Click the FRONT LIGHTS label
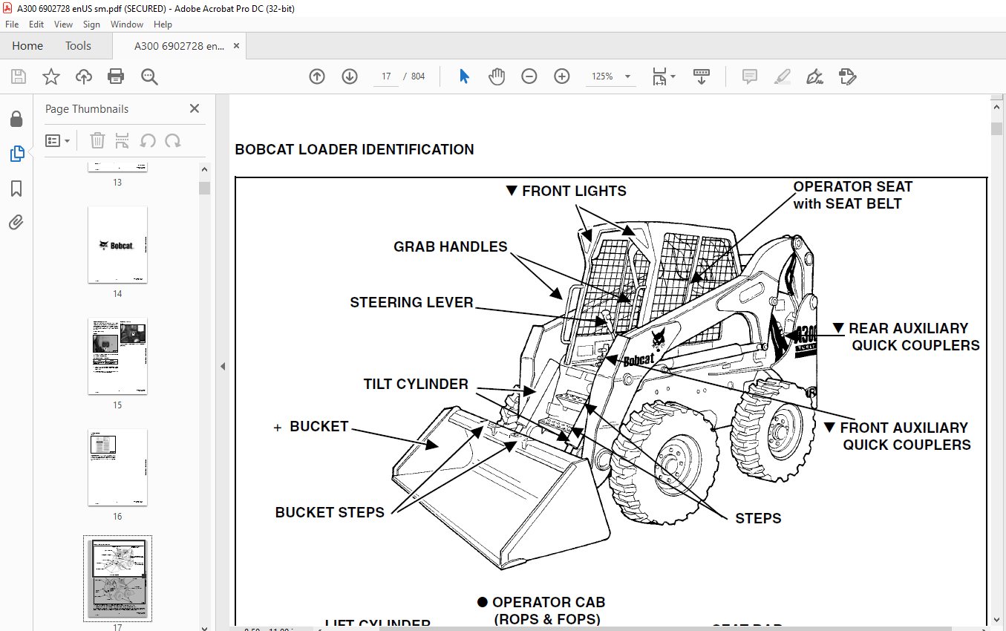1006x631 pixels. coord(574,191)
